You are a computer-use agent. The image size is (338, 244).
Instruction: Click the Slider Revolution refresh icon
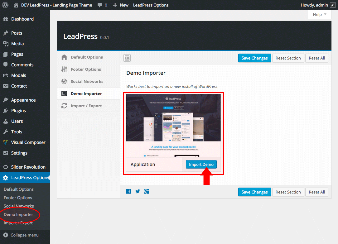pyautogui.click(x=6, y=167)
